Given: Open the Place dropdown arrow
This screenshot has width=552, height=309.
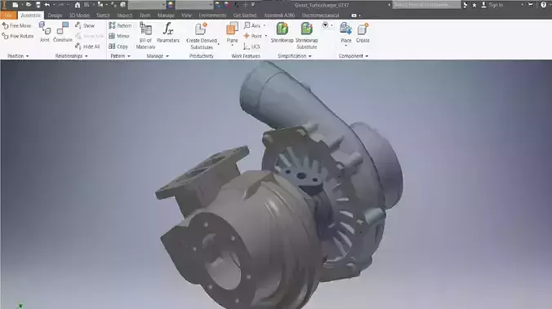Looking at the screenshot, I should [345, 46].
